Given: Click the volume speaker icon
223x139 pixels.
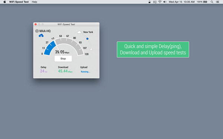Looking at the screenshot, I should pos(165,2).
